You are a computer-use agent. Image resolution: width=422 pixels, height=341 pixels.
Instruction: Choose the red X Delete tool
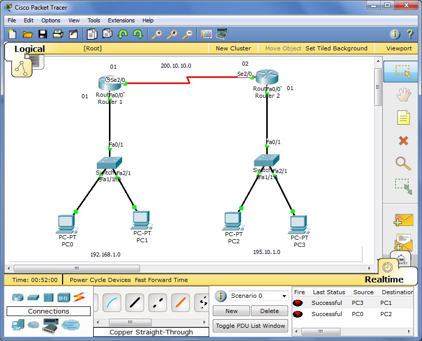tap(404, 140)
